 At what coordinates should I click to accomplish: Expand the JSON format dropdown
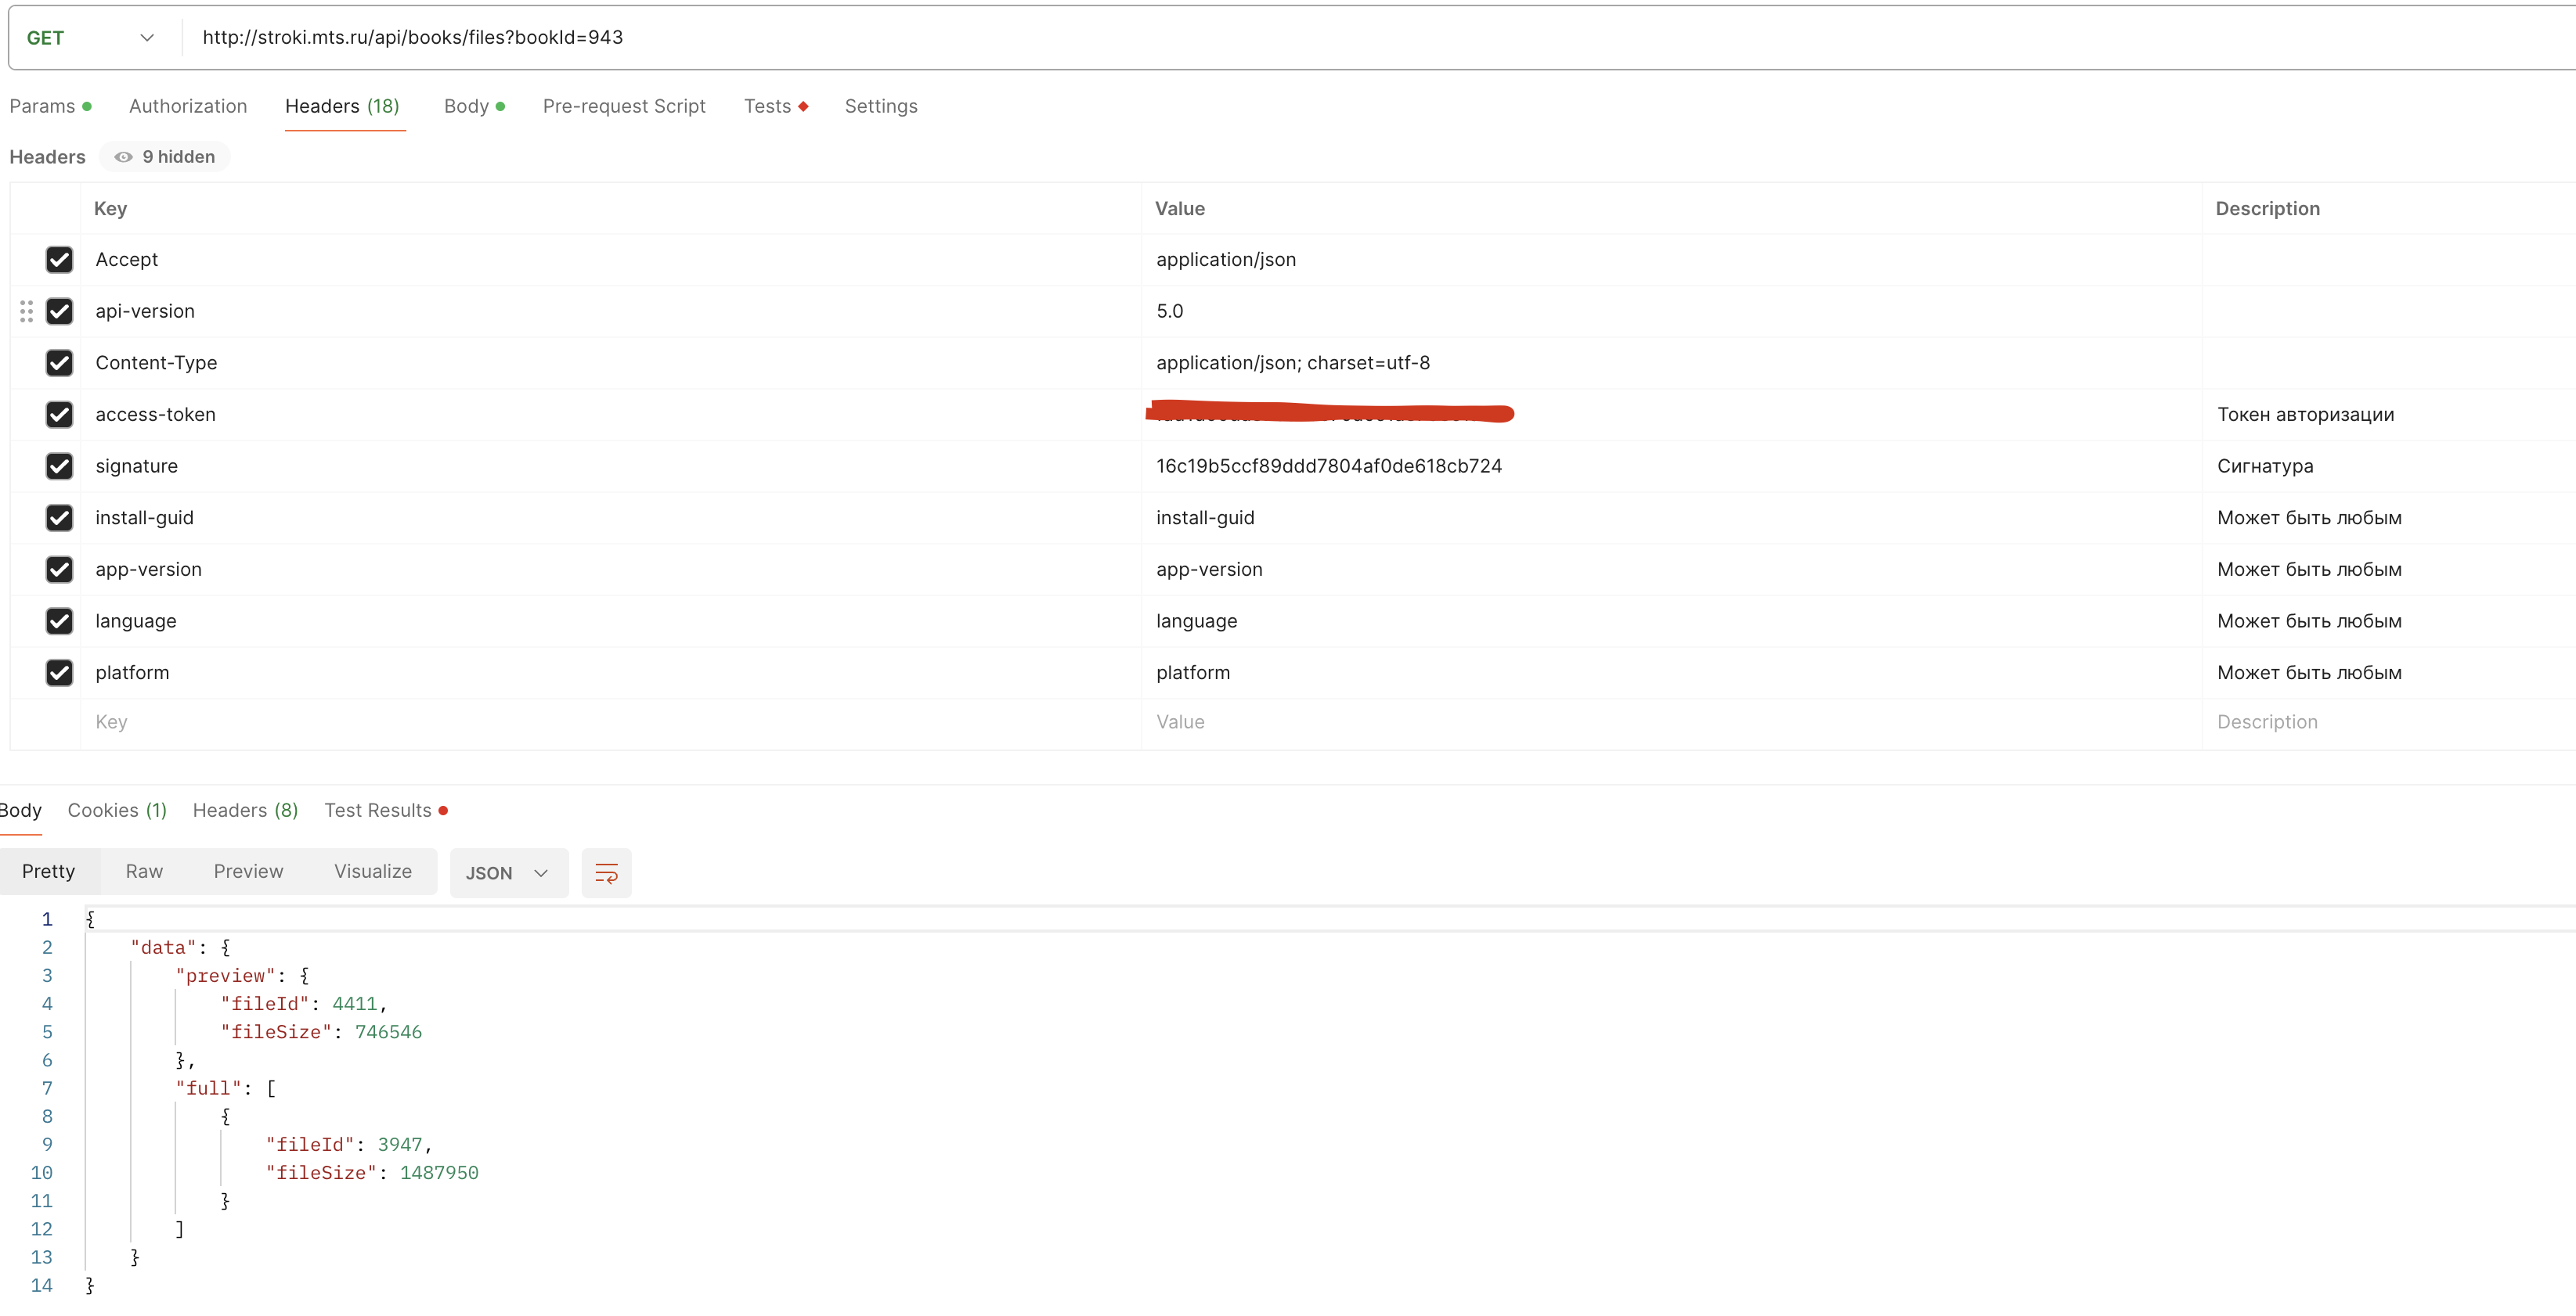pyautogui.click(x=508, y=873)
